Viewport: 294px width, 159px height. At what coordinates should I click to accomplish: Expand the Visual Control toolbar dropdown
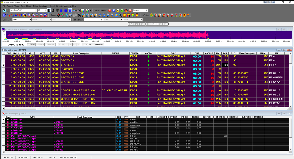[107, 11]
